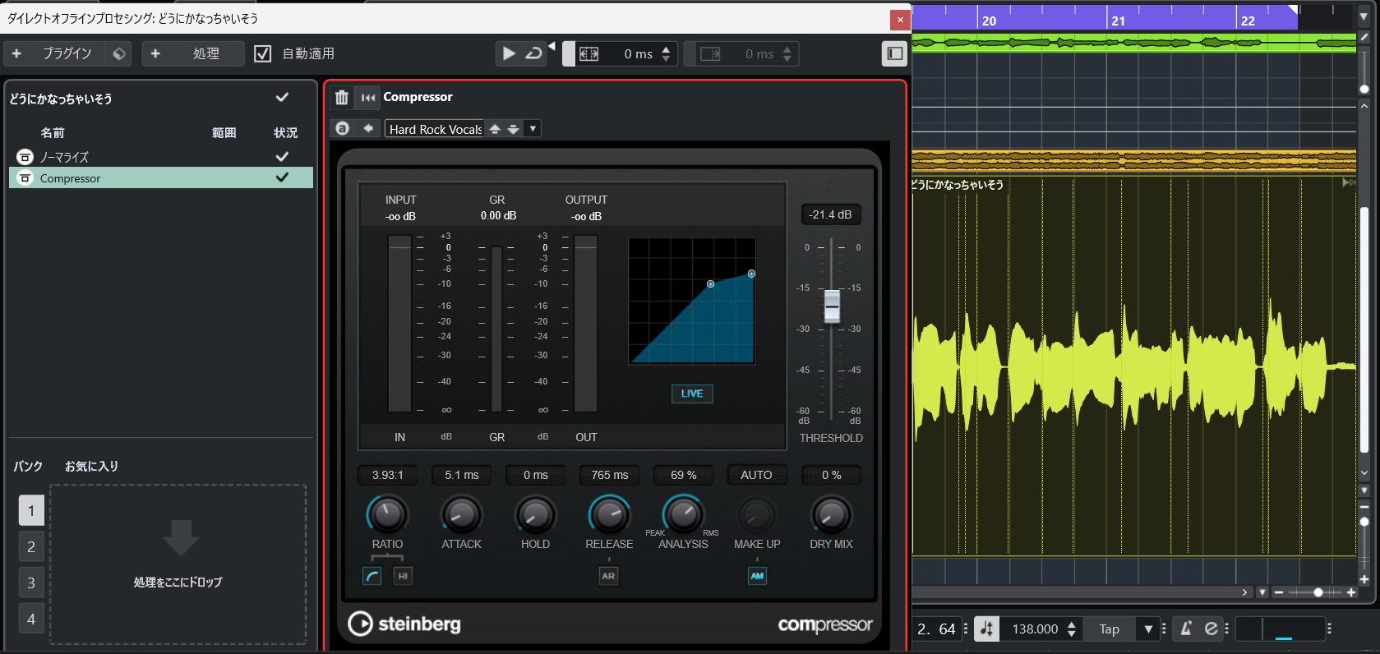Screen dimensions: 1380x654
Task: Click the extend process range icon
Action: click(588, 54)
